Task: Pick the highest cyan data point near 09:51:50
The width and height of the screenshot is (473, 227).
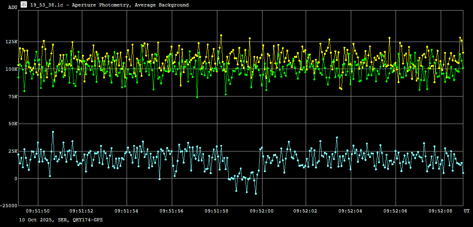Action: 53,132
